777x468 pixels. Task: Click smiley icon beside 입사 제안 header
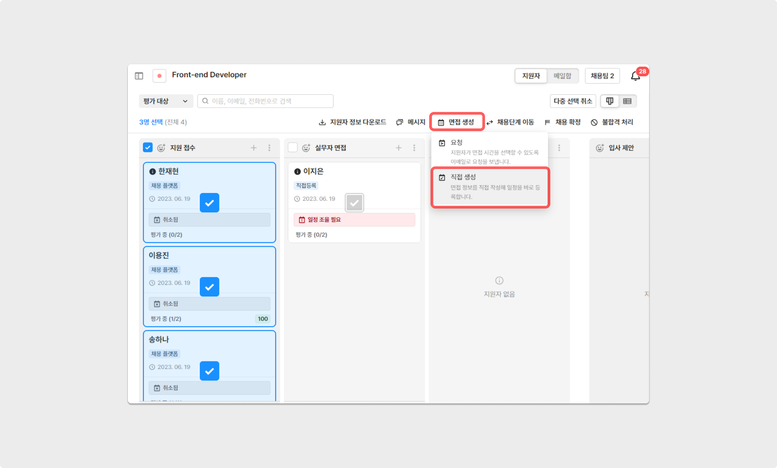[x=600, y=148]
